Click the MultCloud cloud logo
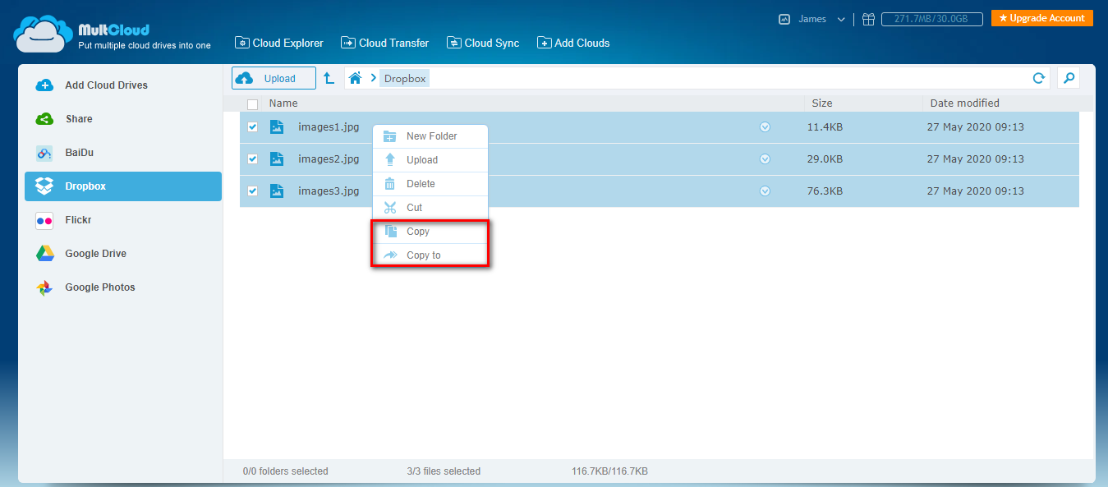This screenshot has width=1108, height=487. 42,34
